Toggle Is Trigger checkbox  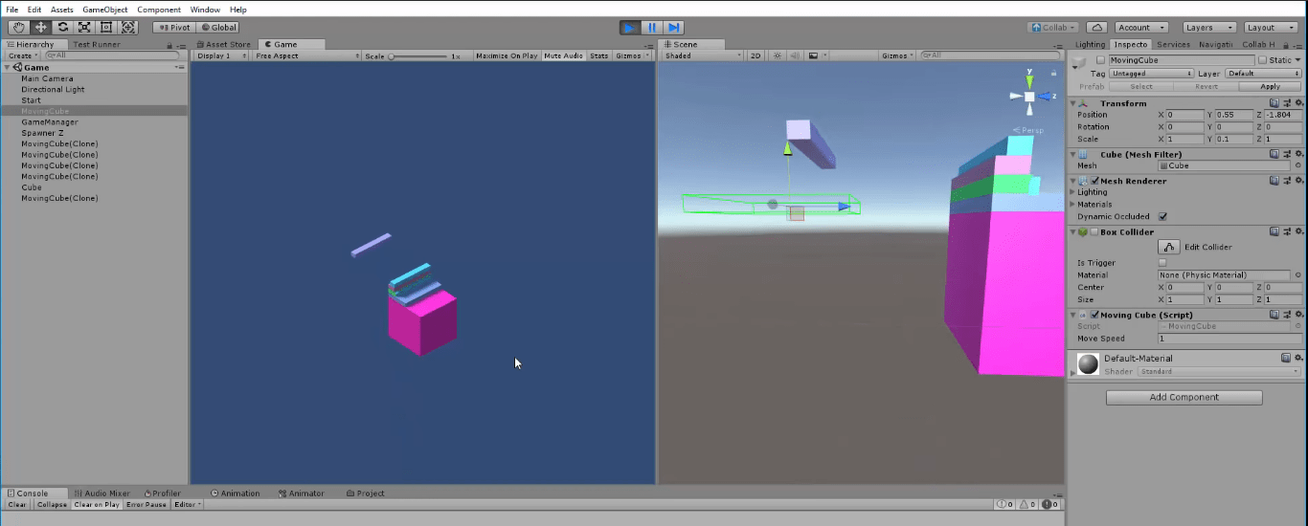click(x=1162, y=262)
